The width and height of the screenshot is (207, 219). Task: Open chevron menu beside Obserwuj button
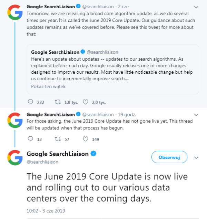point(197,157)
